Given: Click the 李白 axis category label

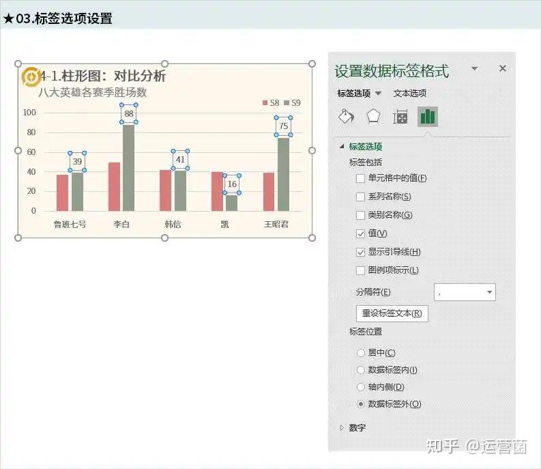Looking at the screenshot, I should pos(121,225).
